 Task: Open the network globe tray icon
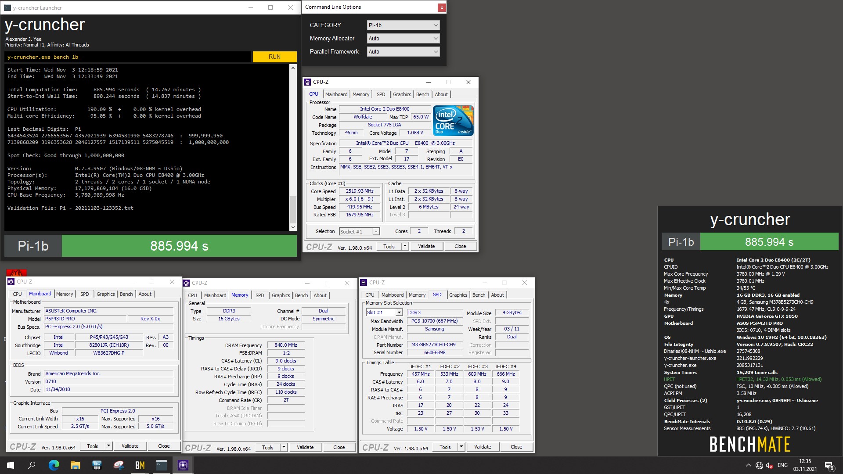(x=759, y=465)
